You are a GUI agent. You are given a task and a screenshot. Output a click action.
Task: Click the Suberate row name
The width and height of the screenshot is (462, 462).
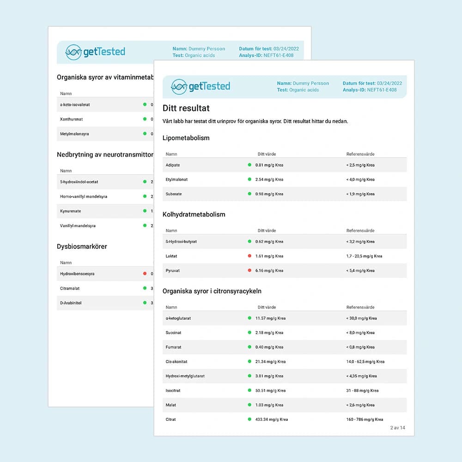tap(174, 194)
